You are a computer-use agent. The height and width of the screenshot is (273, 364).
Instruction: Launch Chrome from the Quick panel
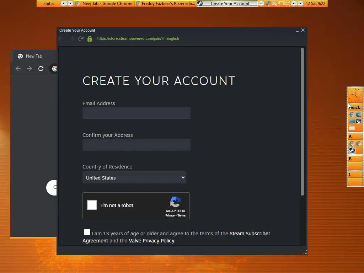pyautogui.click(x=352, y=115)
